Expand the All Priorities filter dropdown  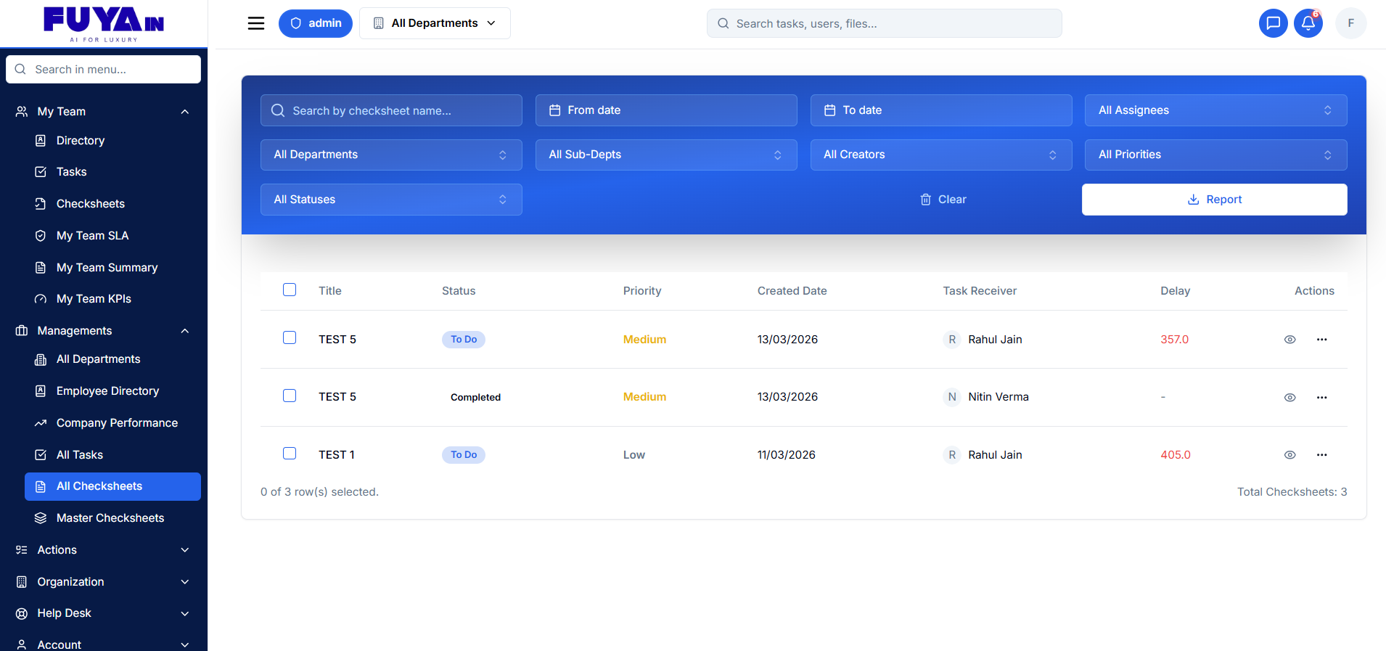(1215, 155)
